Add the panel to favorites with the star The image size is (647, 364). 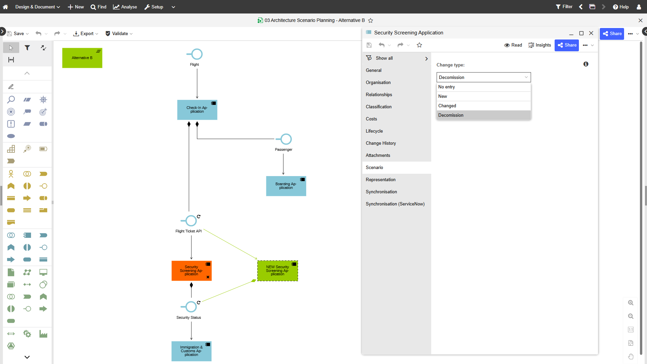point(419,45)
